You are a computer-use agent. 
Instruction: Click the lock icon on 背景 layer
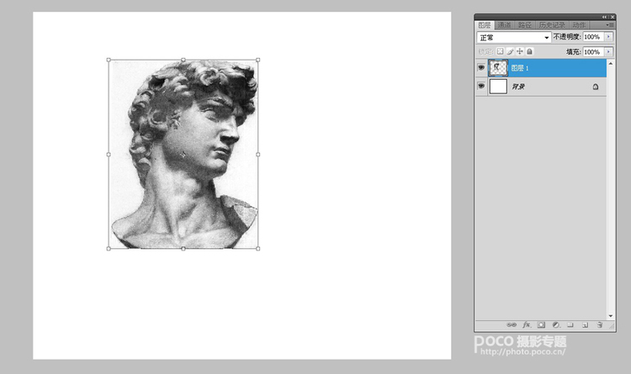[595, 87]
